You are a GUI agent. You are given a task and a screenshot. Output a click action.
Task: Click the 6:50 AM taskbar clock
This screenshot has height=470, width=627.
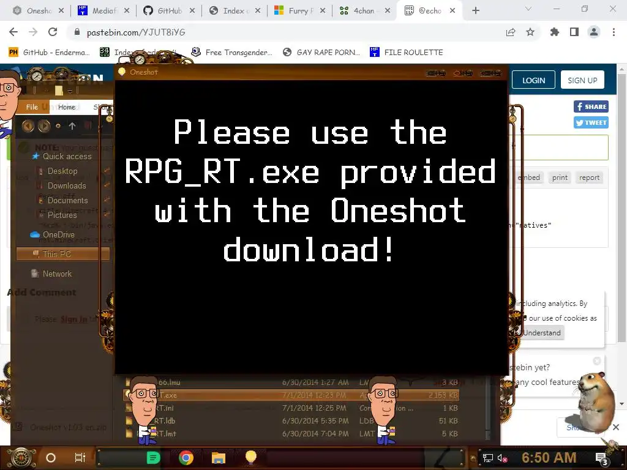tap(549, 458)
